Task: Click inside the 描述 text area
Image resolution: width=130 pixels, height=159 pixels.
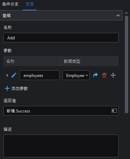Action: 61,146
